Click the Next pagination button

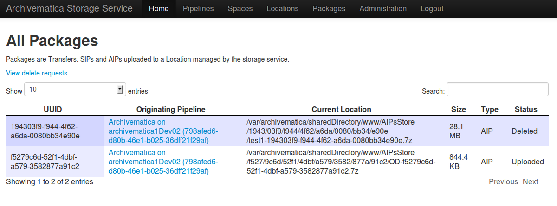(x=530, y=182)
